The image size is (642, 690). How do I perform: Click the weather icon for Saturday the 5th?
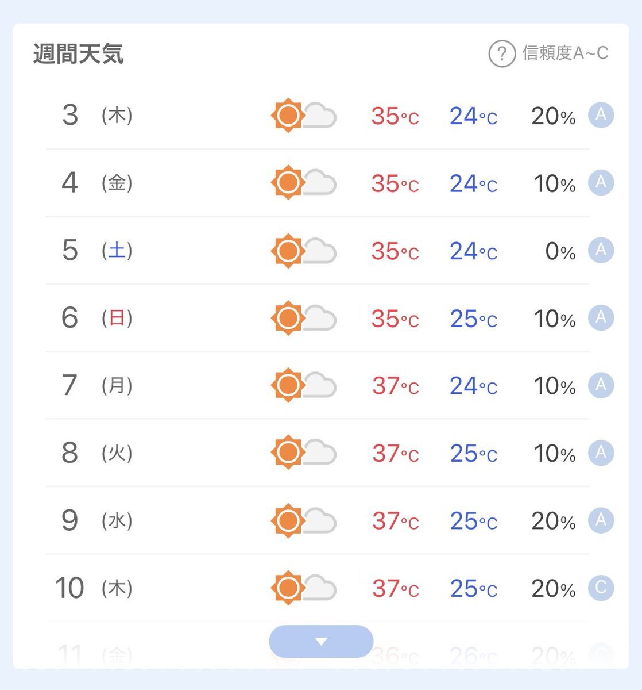coord(303,251)
